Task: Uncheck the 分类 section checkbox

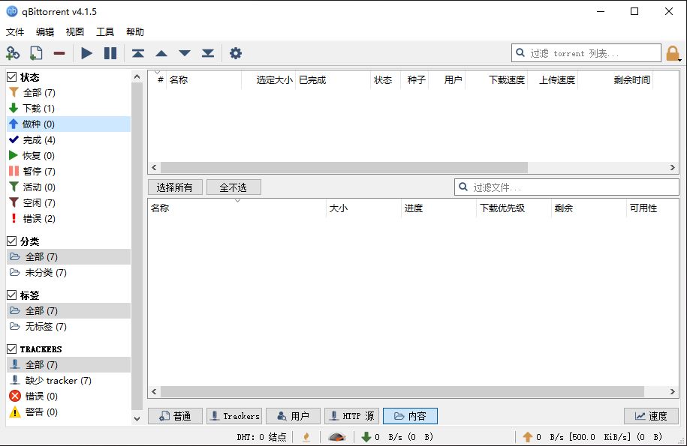Action: click(x=12, y=241)
